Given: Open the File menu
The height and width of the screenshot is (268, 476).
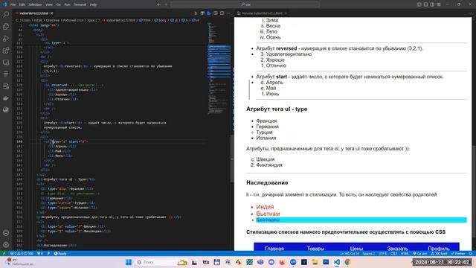Looking at the screenshot, I should 13,4.
